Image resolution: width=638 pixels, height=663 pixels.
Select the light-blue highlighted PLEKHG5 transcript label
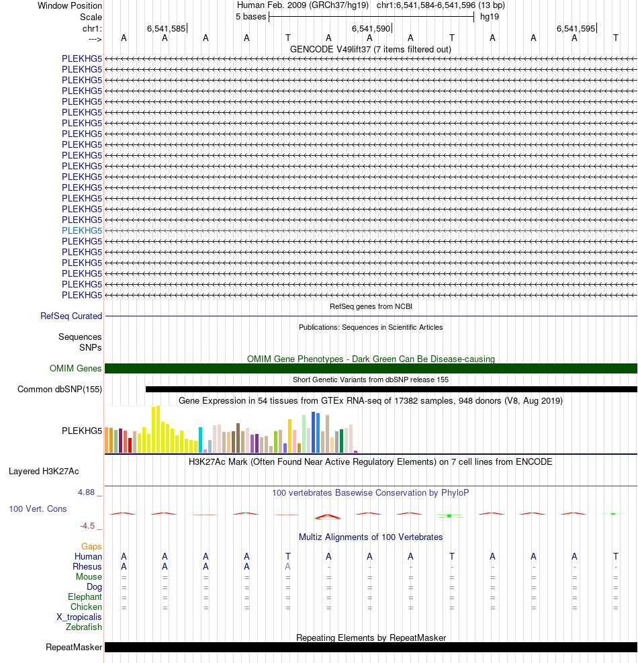(82, 230)
